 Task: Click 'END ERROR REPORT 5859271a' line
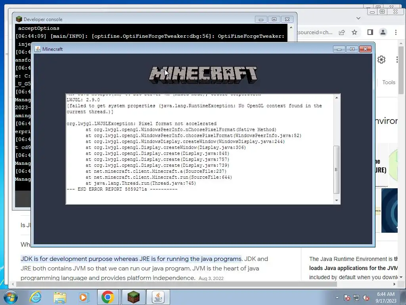[122, 189]
